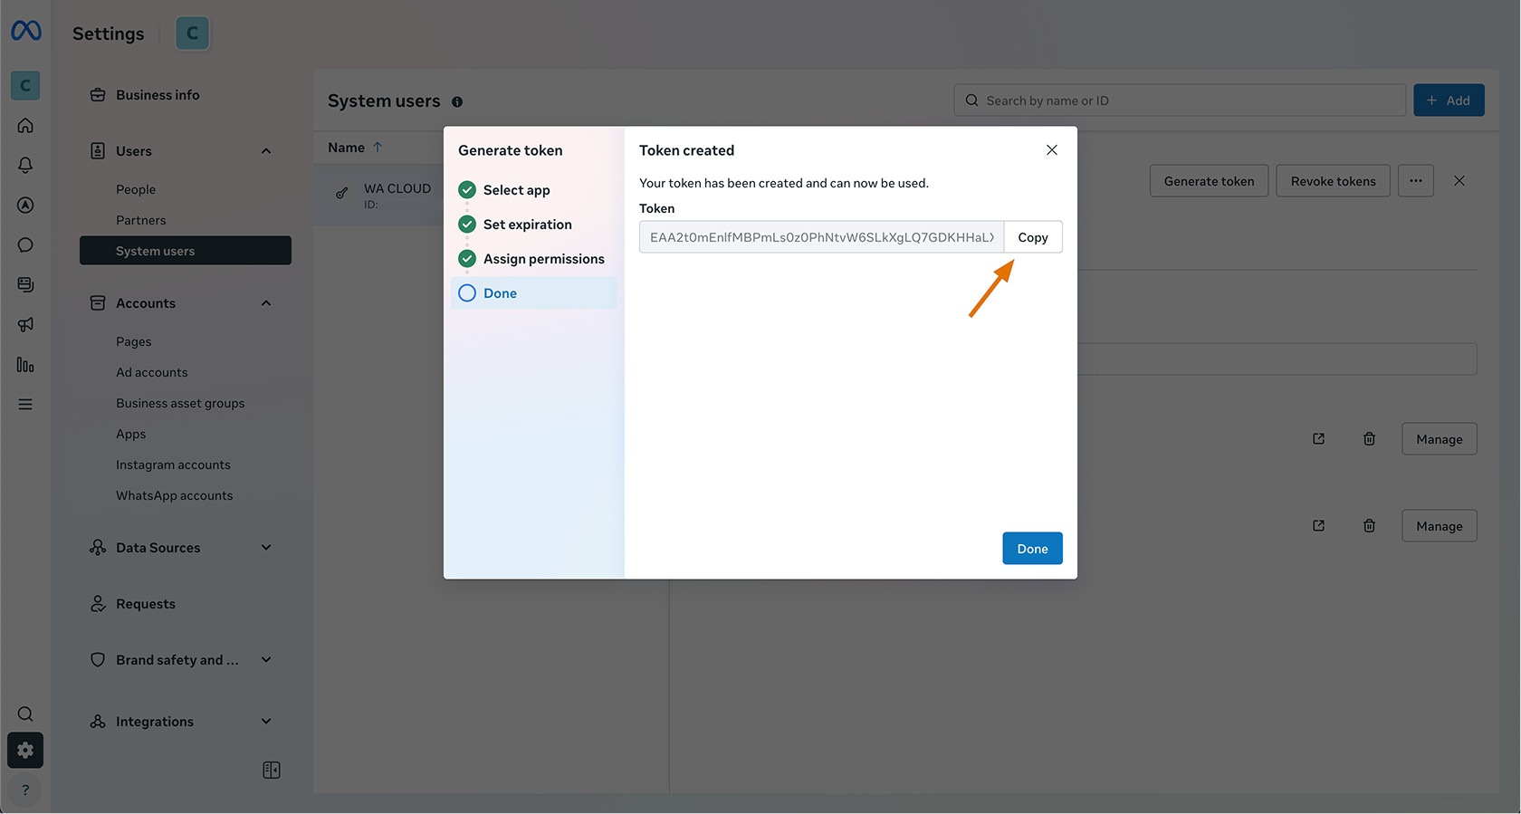This screenshot has height=814, width=1521.
Task: Click the System users info icon
Action: pos(457,102)
